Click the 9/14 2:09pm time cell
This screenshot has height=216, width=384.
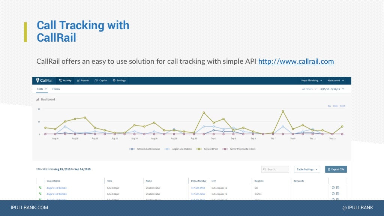point(113,188)
